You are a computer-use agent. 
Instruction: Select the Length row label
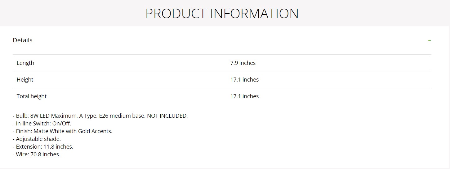coord(25,63)
